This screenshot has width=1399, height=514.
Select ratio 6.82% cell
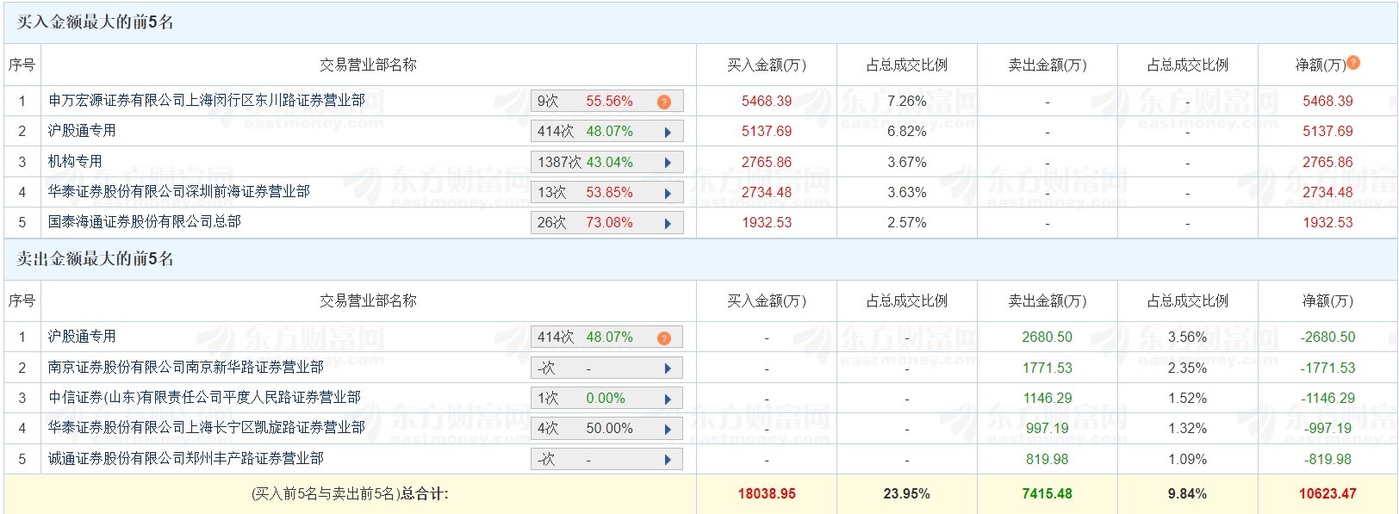(x=907, y=132)
